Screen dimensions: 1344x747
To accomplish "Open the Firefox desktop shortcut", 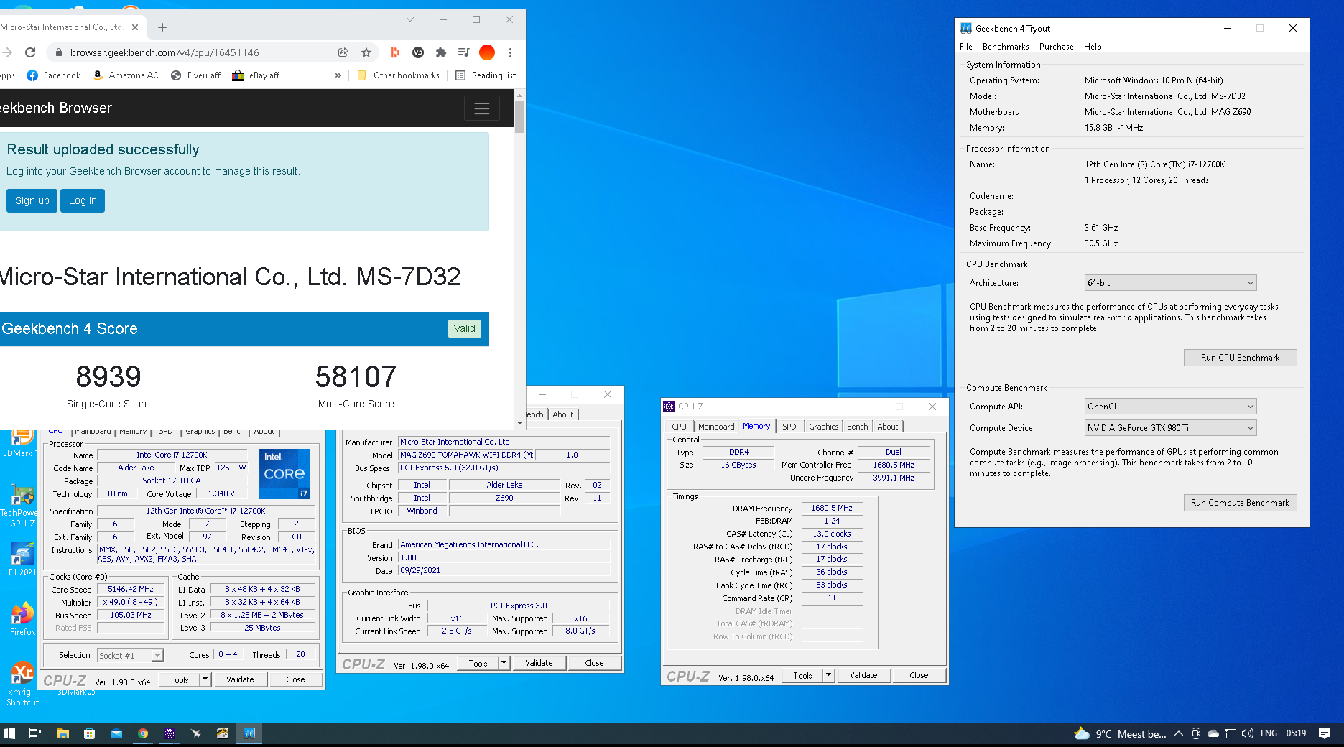I will click(x=22, y=619).
